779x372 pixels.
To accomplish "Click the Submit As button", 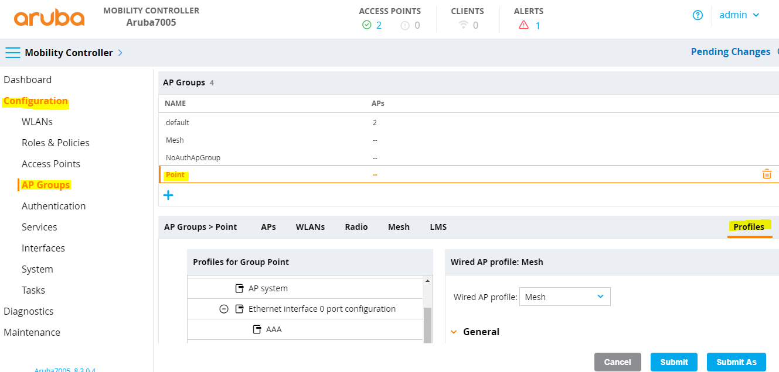I will coord(736,362).
